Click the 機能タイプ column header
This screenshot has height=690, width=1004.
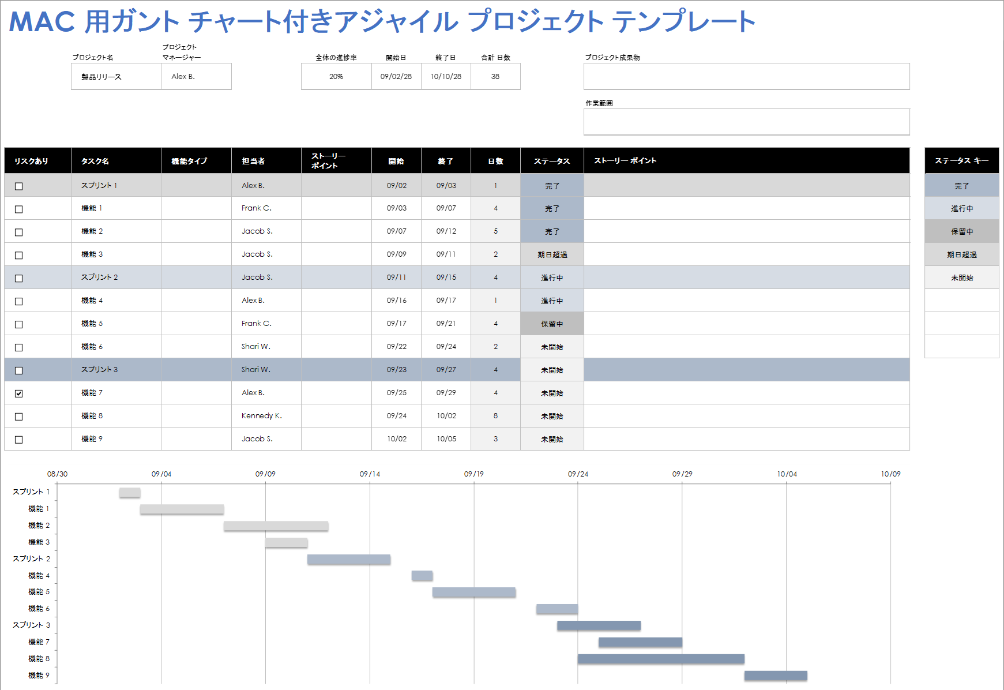click(196, 160)
